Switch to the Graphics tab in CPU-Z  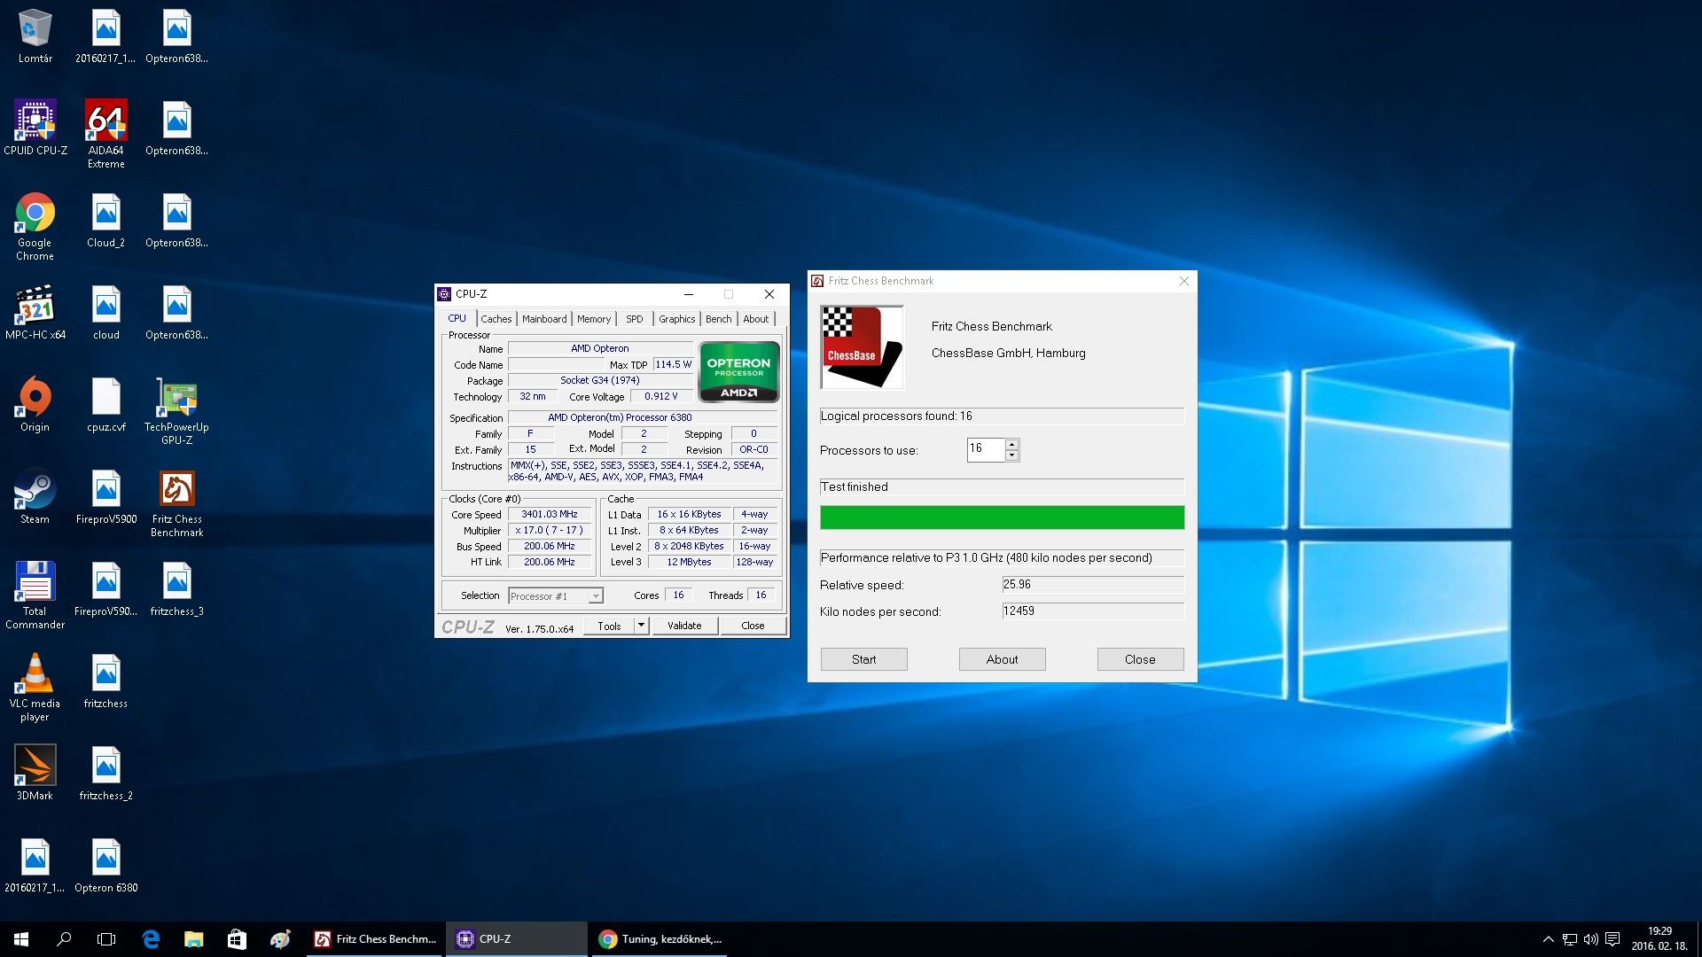point(677,319)
